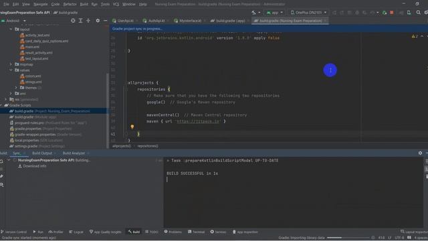Open the Android project view dropdown
The image size is (428, 241).
coord(13,21)
